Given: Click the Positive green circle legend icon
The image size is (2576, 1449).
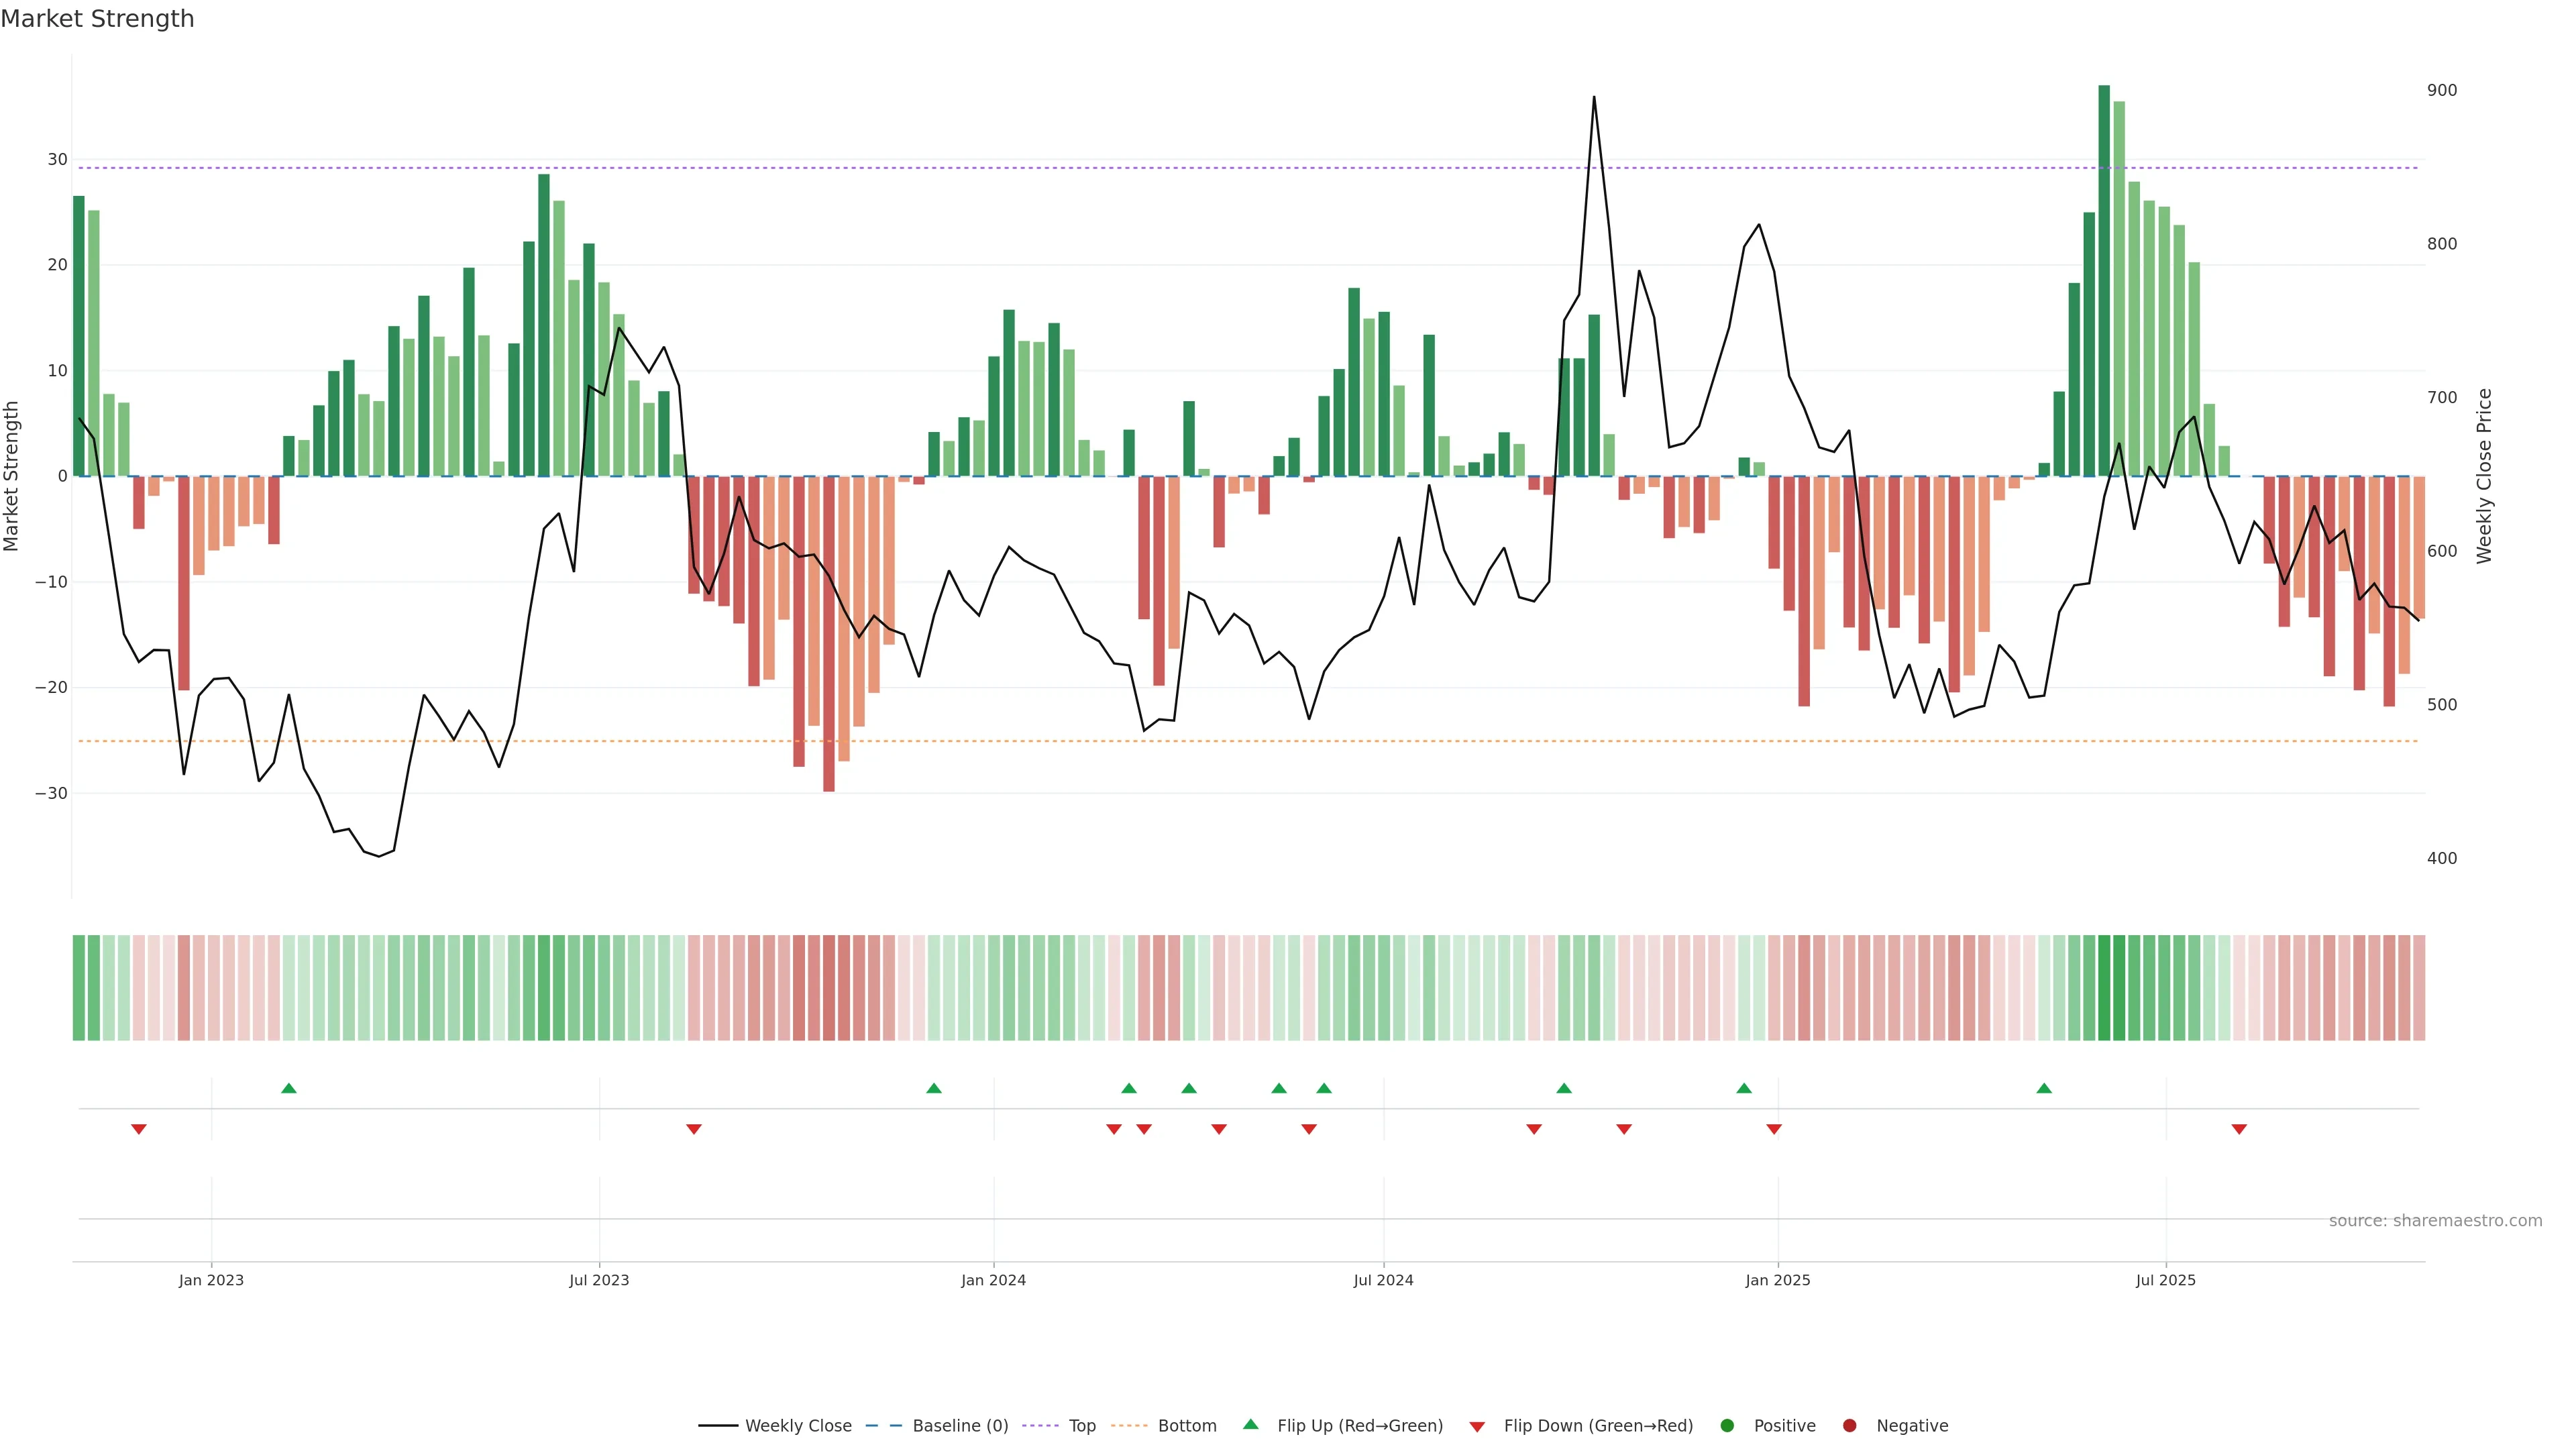Looking at the screenshot, I should pyautogui.click(x=1727, y=1426).
